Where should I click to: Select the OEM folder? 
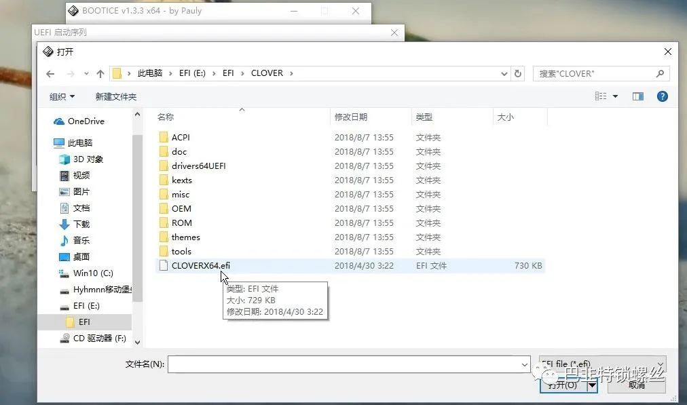[x=350, y=208]
